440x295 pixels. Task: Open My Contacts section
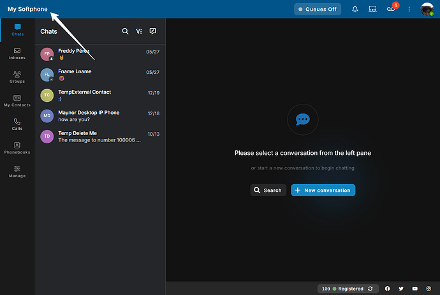pyautogui.click(x=17, y=101)
